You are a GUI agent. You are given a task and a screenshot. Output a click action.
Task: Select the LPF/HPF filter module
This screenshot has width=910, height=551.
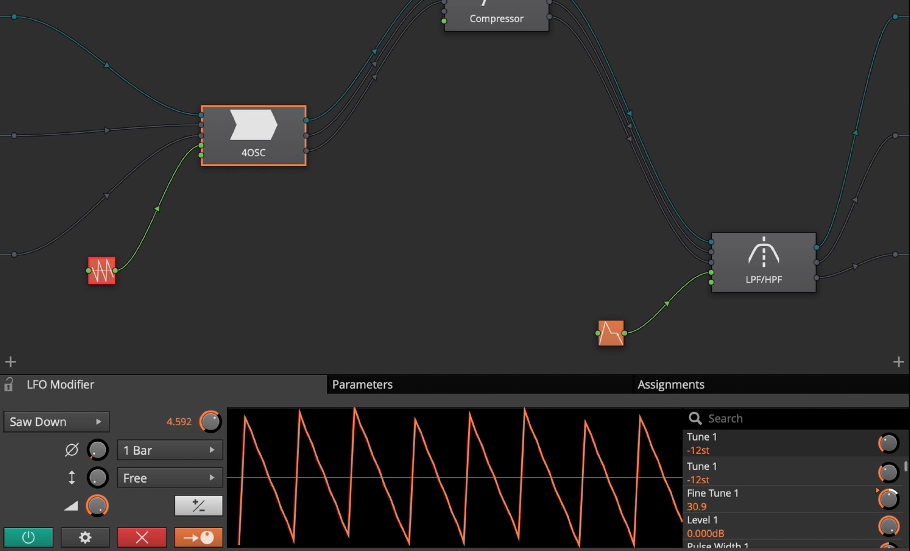[763, 263]
